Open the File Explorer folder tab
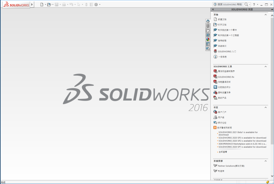The image size is (274, 184). [x=208, y=30]
